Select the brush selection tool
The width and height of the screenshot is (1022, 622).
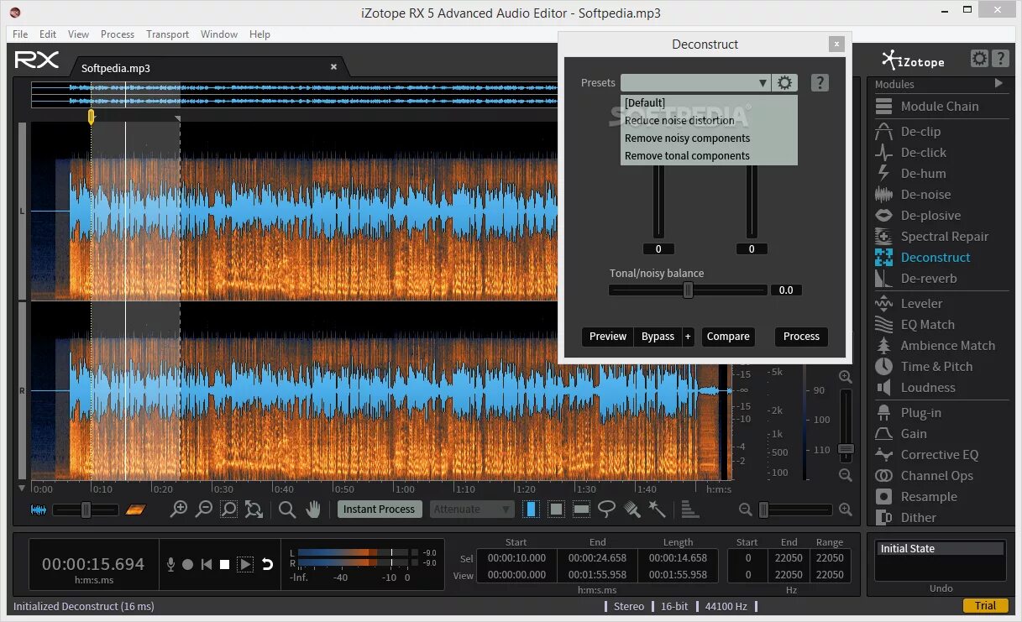pyautogui.click(x=632, y=509)
